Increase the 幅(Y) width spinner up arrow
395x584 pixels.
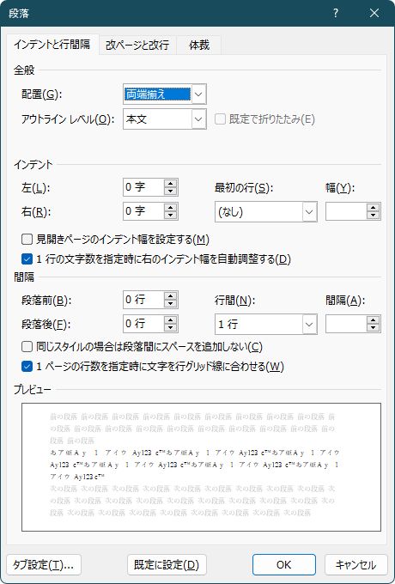373,208
